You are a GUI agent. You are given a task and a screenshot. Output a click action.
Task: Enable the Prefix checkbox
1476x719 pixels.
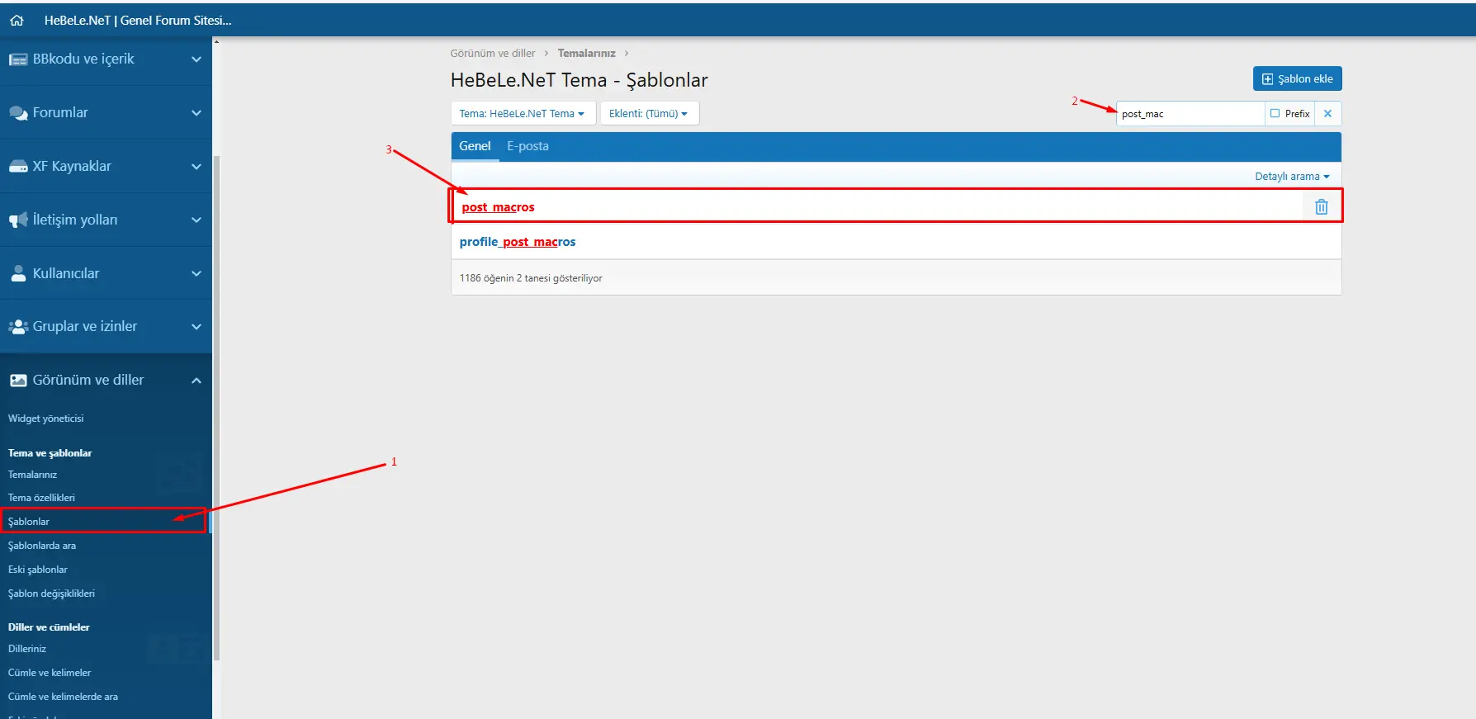[x=1275, y=114]
